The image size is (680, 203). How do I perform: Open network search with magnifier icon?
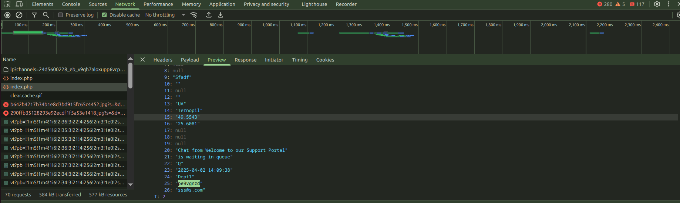[46, 15]
